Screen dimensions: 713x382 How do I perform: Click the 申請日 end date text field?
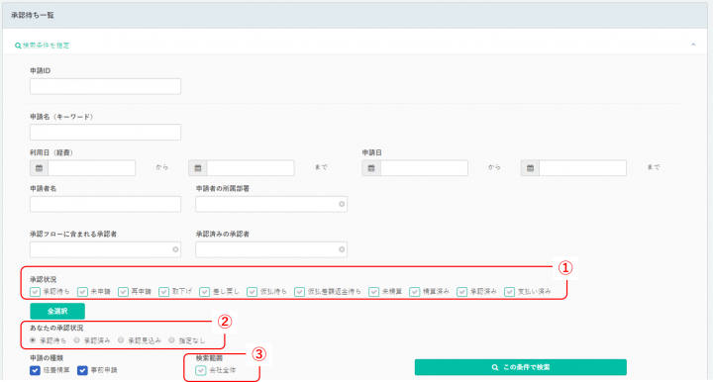coord(583,168)
